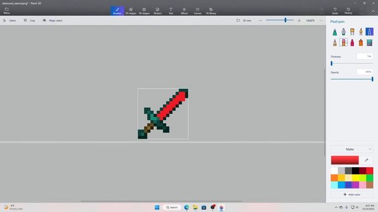Open the 3D library tab
Image resolution: width=378 pixels, height=212 pixels.
click(211, 11)
